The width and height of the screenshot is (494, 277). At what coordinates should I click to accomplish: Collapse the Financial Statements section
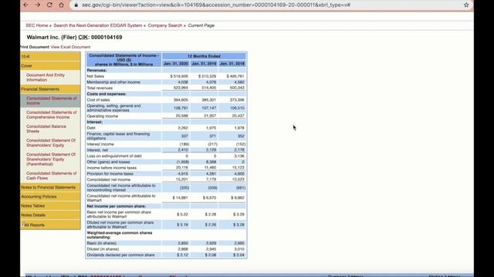point(50,89)
